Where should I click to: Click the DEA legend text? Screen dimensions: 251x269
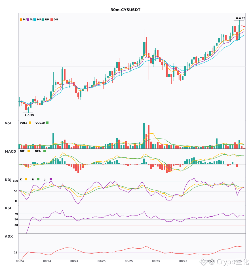(38, 151)
